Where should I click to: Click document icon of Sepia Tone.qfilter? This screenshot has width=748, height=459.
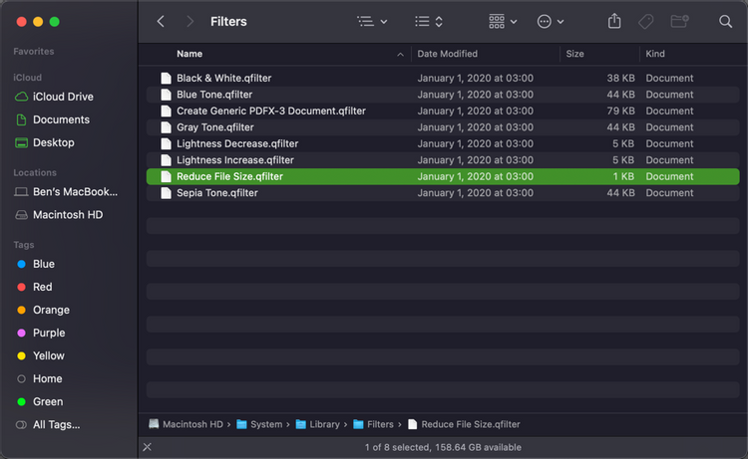tap(166, 193)
